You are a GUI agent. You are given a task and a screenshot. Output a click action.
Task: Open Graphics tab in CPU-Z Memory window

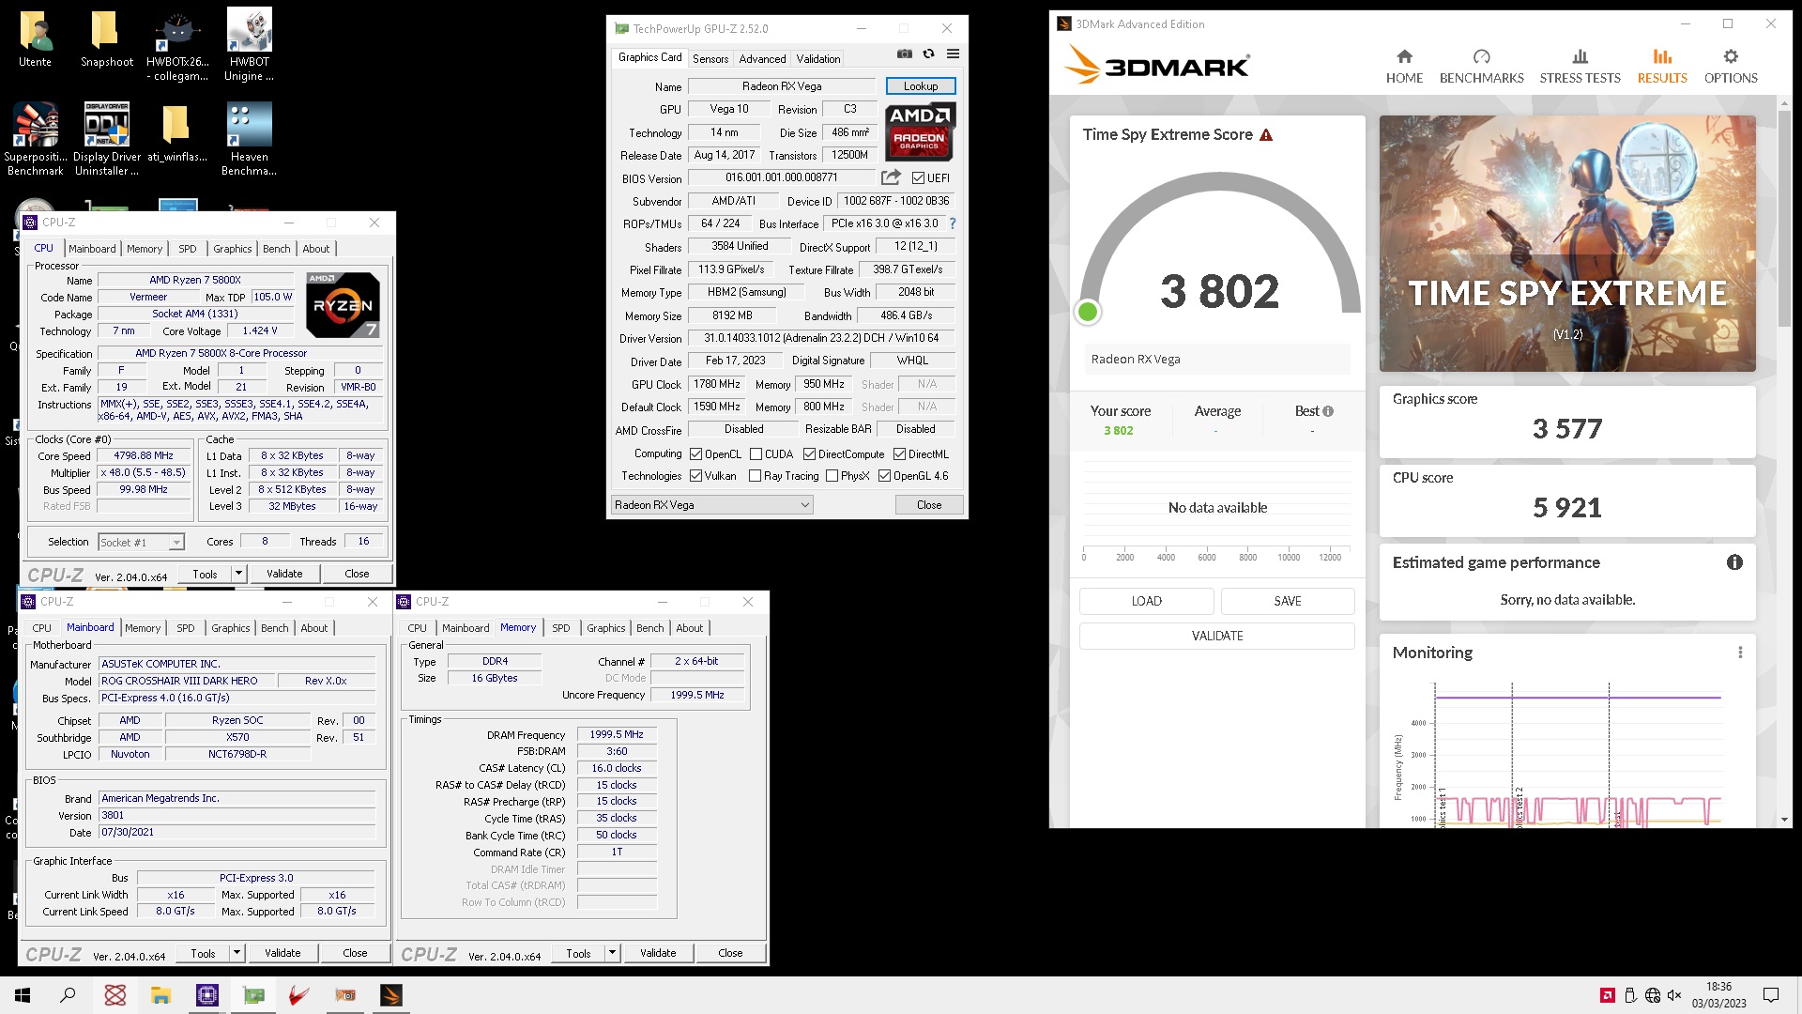click(x=606, y=628)
